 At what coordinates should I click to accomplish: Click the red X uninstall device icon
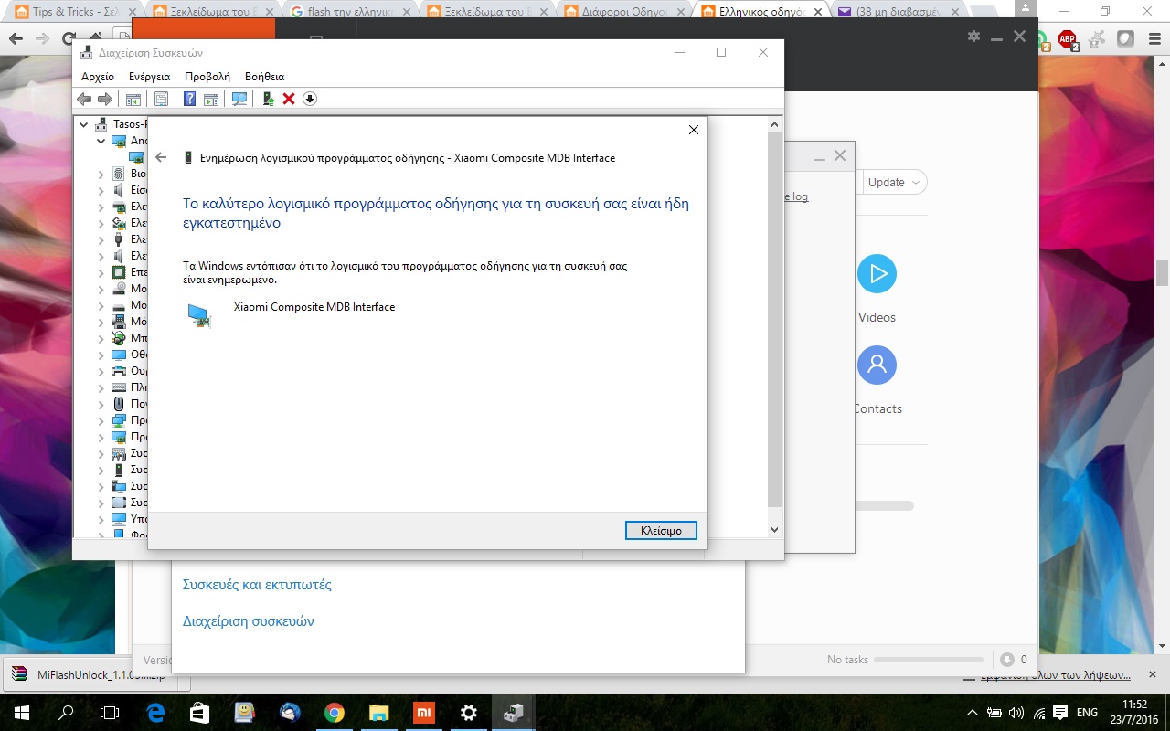pyautogui.click(x=289, y=99)
